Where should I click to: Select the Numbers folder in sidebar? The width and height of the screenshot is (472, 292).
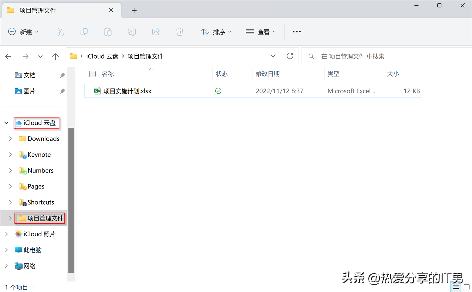36,170
